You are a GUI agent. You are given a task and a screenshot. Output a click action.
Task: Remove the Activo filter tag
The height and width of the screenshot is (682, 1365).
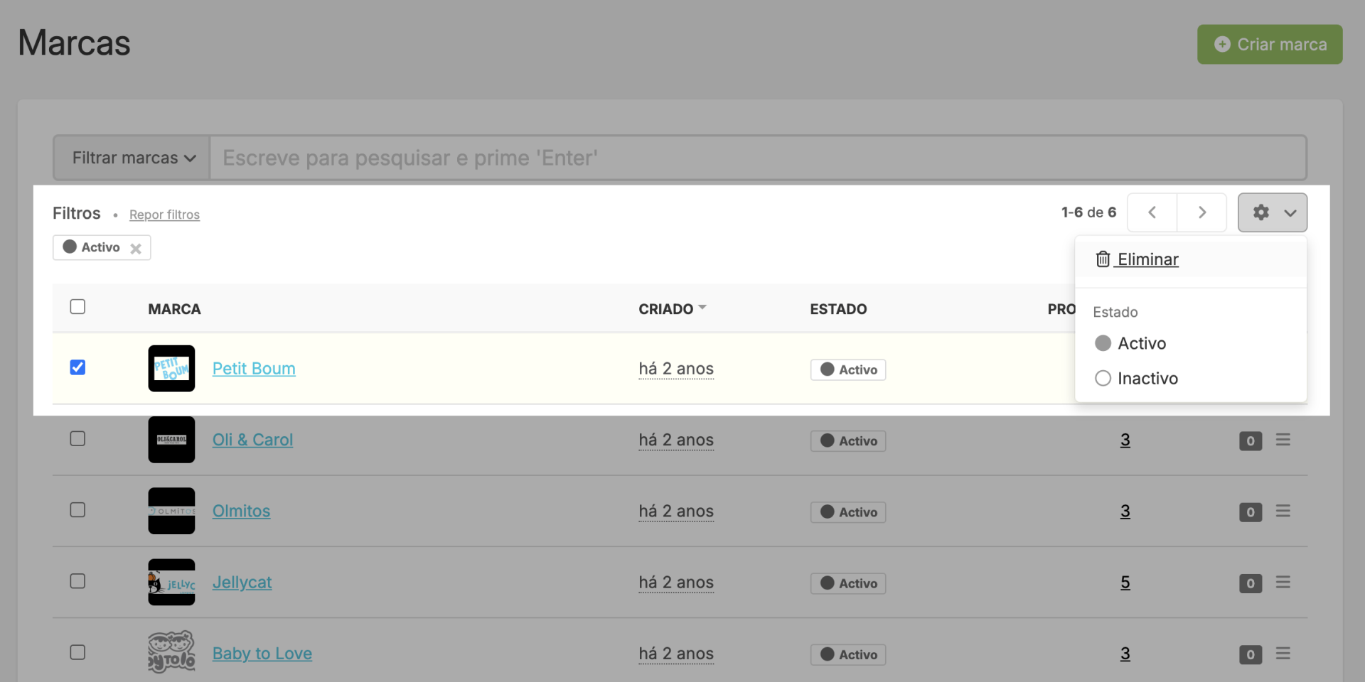tap(136, 249)
